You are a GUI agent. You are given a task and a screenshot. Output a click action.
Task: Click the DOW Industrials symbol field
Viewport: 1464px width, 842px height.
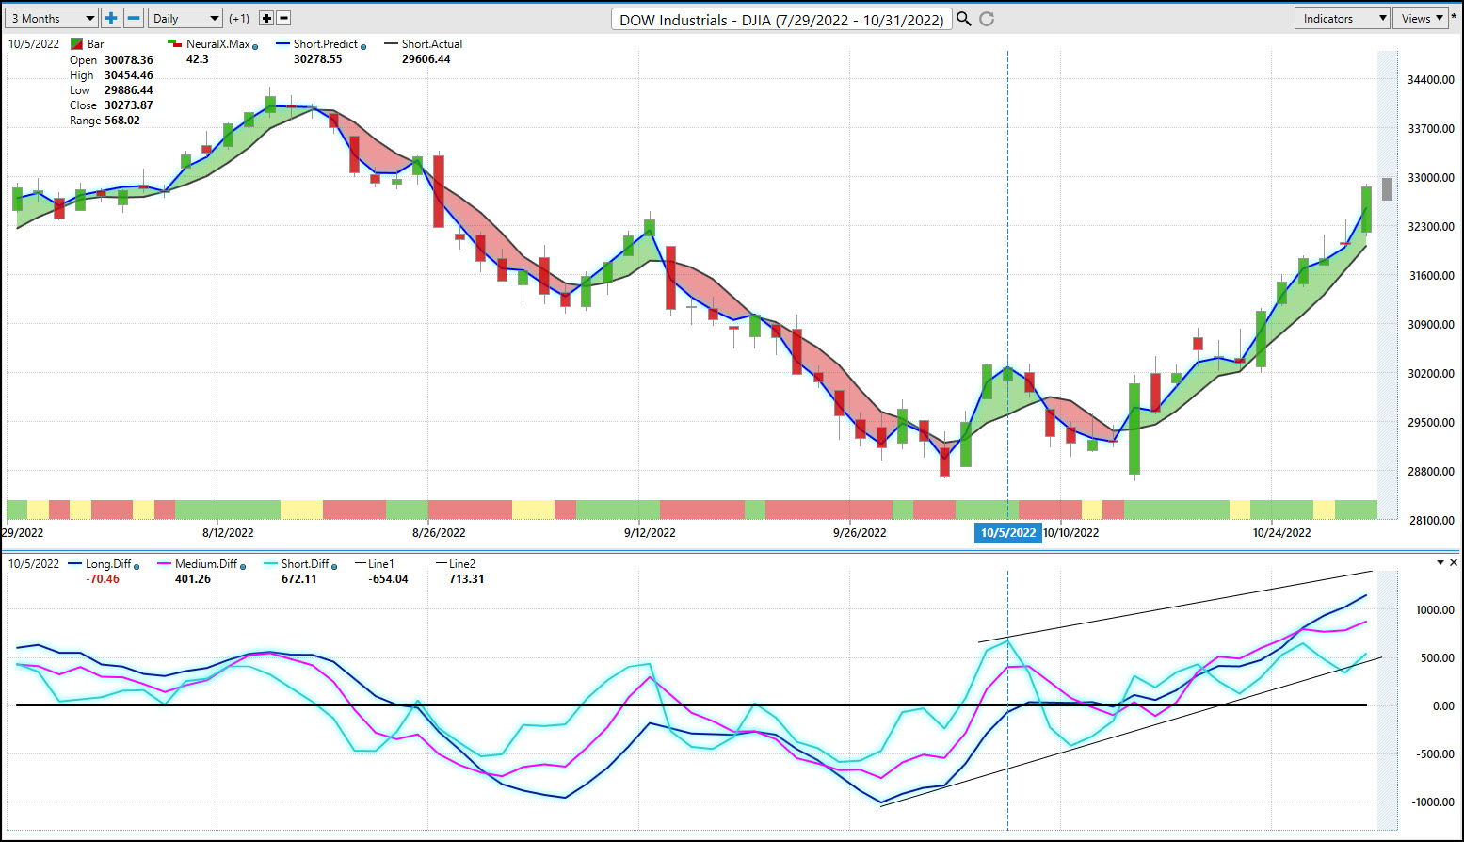pyautogui.click(x=781, y=19)
